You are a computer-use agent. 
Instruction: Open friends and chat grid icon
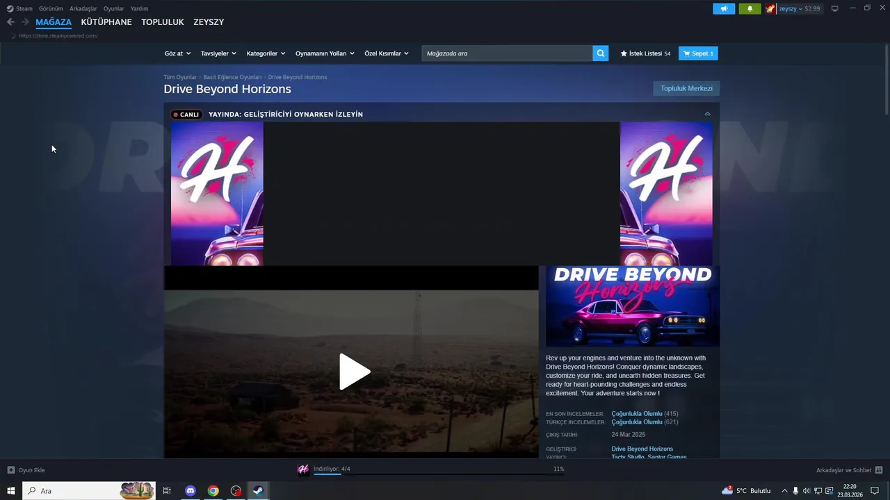point(879,470)
